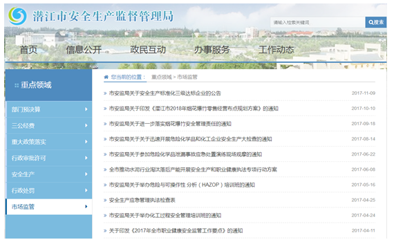Click the site logo swirl icon
The width and height of the screenshot is (394, 251).
(17, 16)
